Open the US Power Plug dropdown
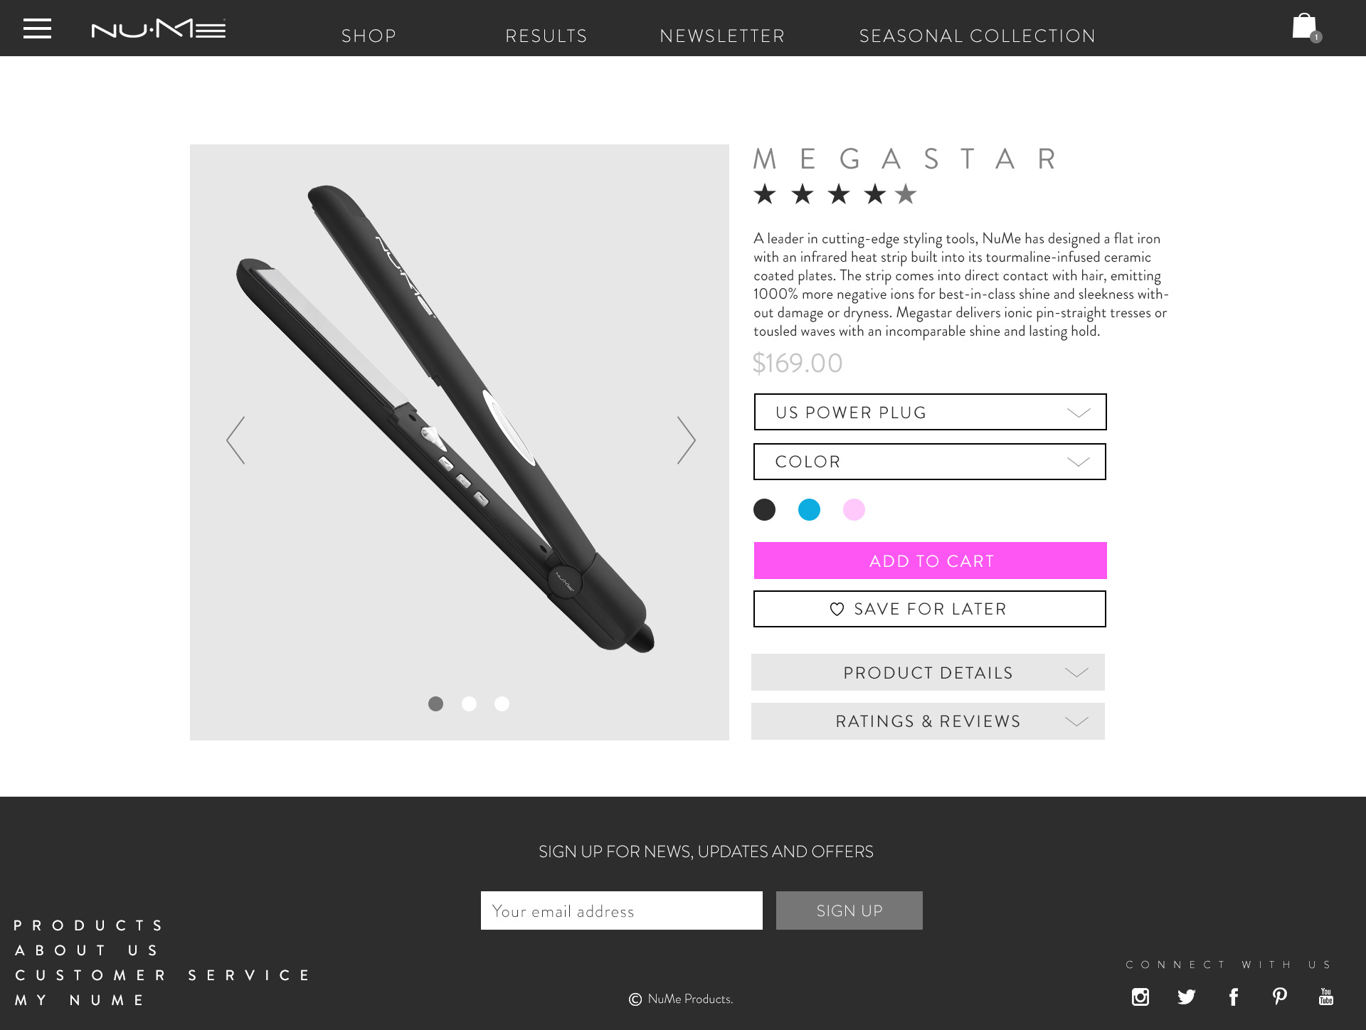This screenshot has width=1366, height=1030. coord(930,412)
